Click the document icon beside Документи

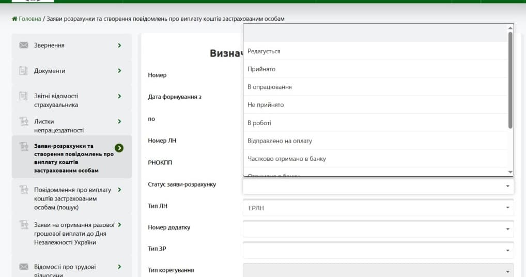coord(23,70)
